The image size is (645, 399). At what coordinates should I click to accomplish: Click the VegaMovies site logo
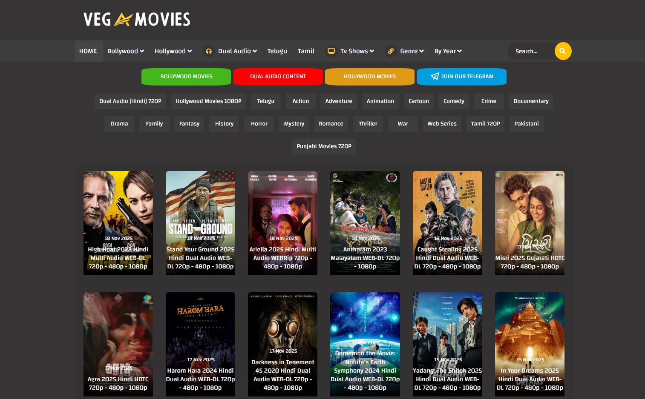pos(137,19)
